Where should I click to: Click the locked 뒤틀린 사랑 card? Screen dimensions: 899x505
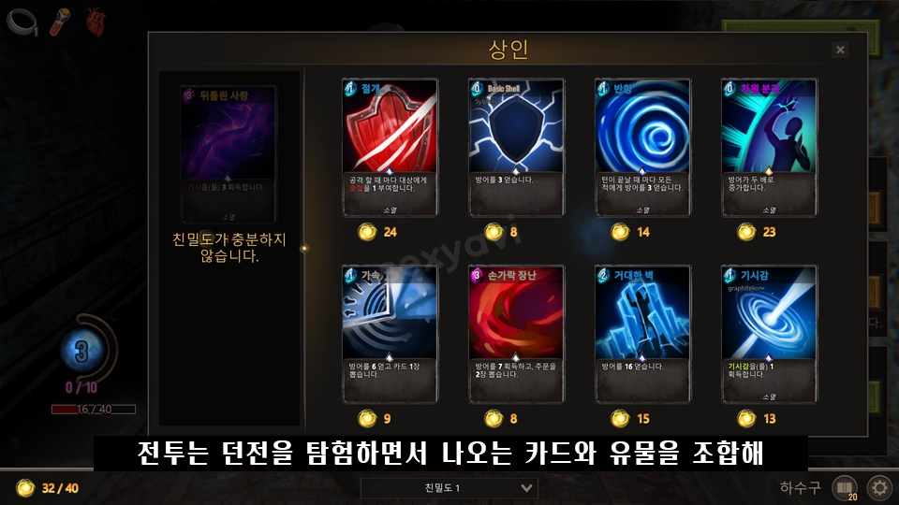228,154
